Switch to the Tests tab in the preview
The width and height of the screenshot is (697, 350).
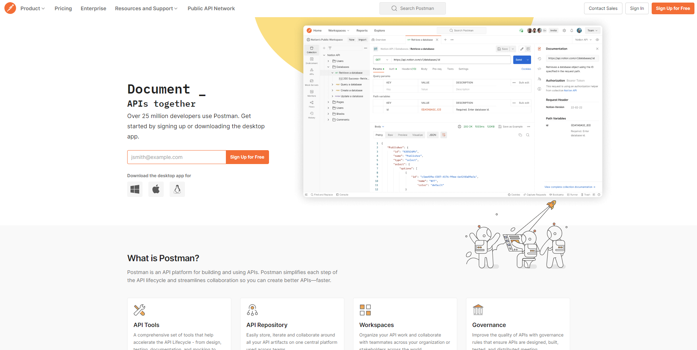[x=450, y=69]
